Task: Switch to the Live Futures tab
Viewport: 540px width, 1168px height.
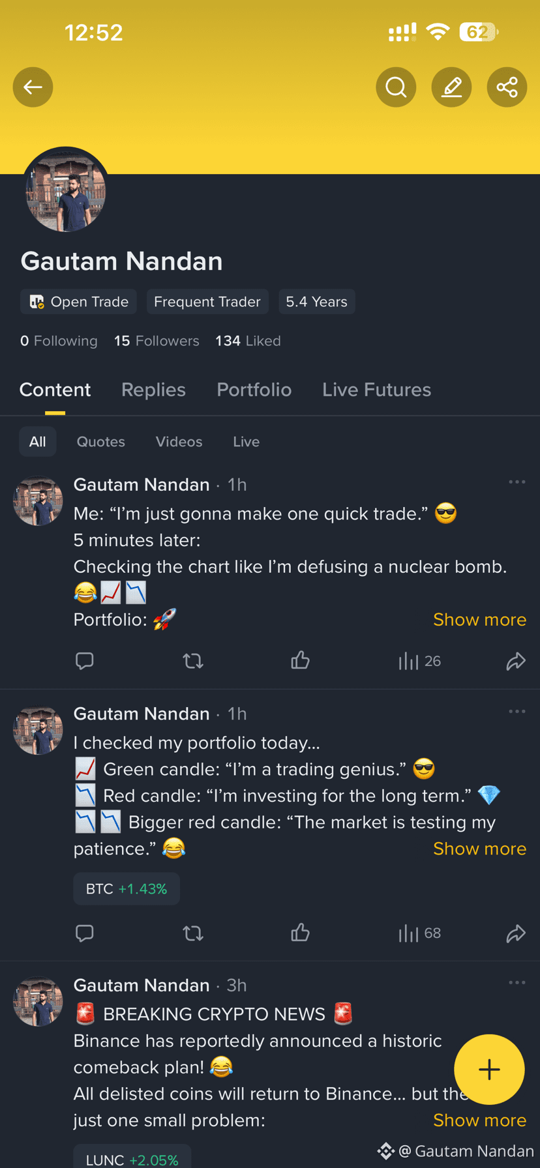Action: pos(376,390)
